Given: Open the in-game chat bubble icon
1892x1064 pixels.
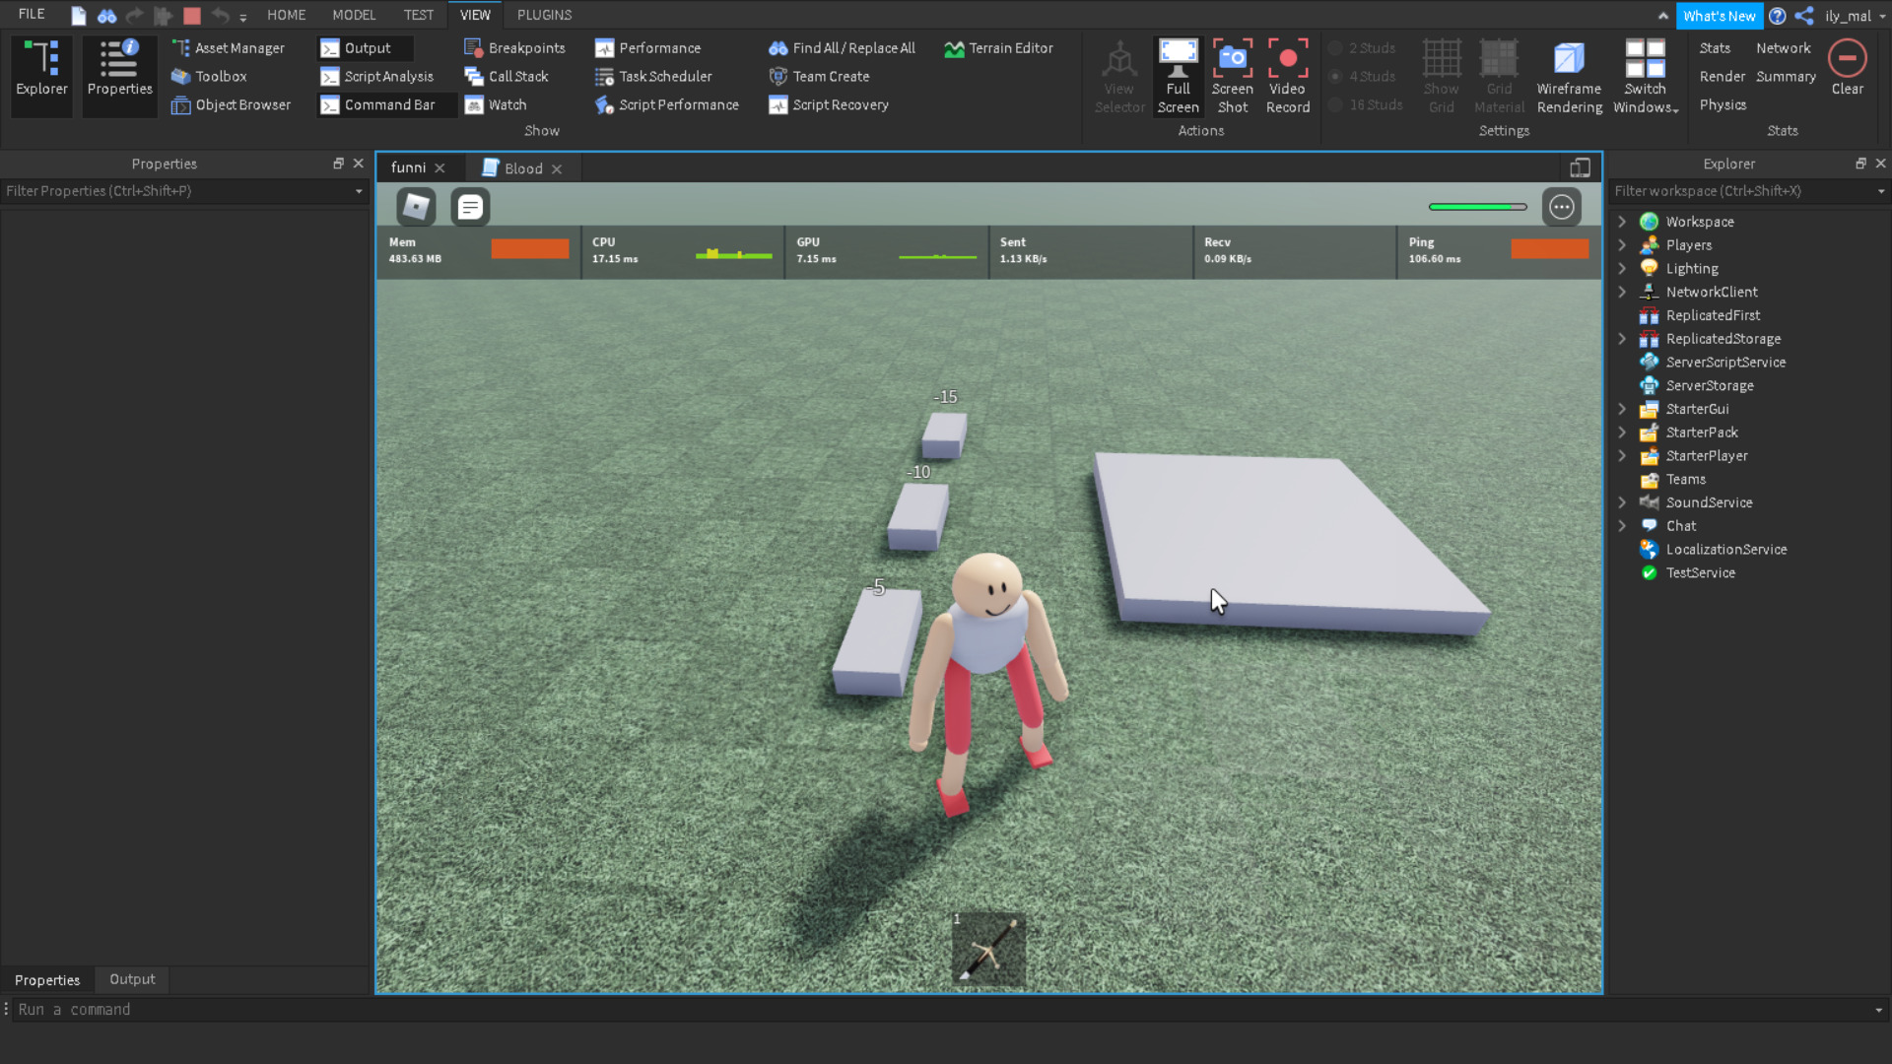Looking at the screenshot, I should (470, 207).
